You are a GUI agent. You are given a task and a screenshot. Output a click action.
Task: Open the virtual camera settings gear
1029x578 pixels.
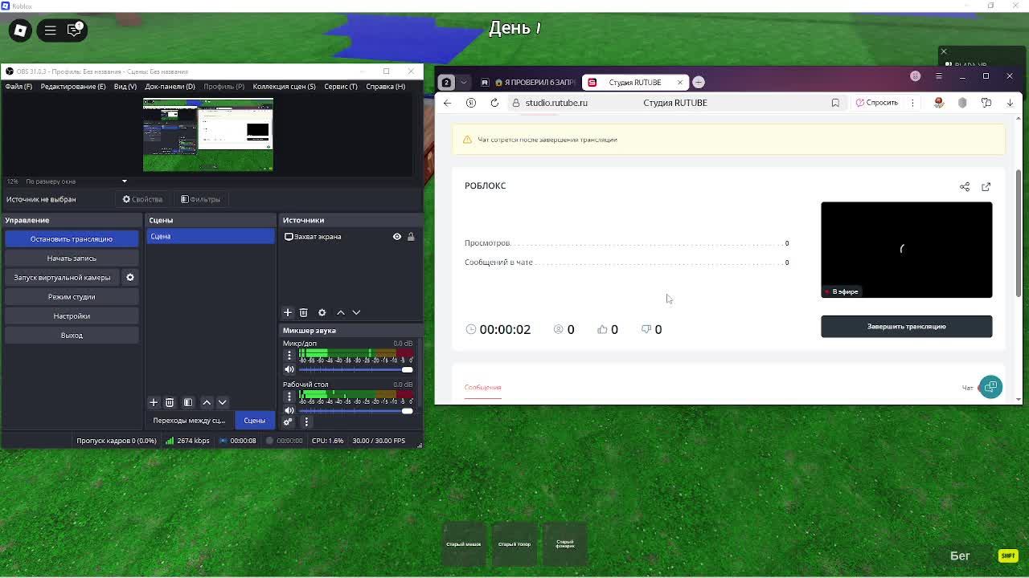pos(130,278)
